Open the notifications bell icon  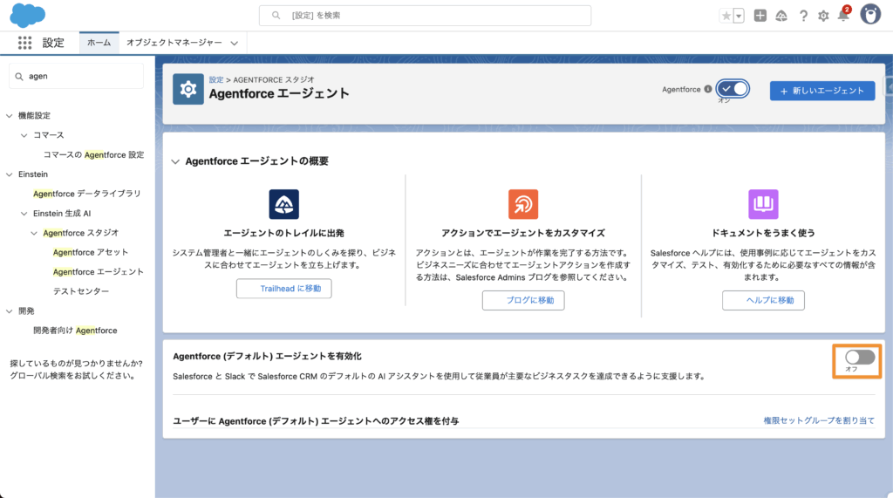click(x=843, y=16)
